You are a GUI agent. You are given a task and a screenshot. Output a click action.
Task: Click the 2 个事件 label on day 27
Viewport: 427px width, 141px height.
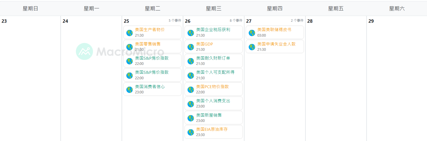[297, 20]
